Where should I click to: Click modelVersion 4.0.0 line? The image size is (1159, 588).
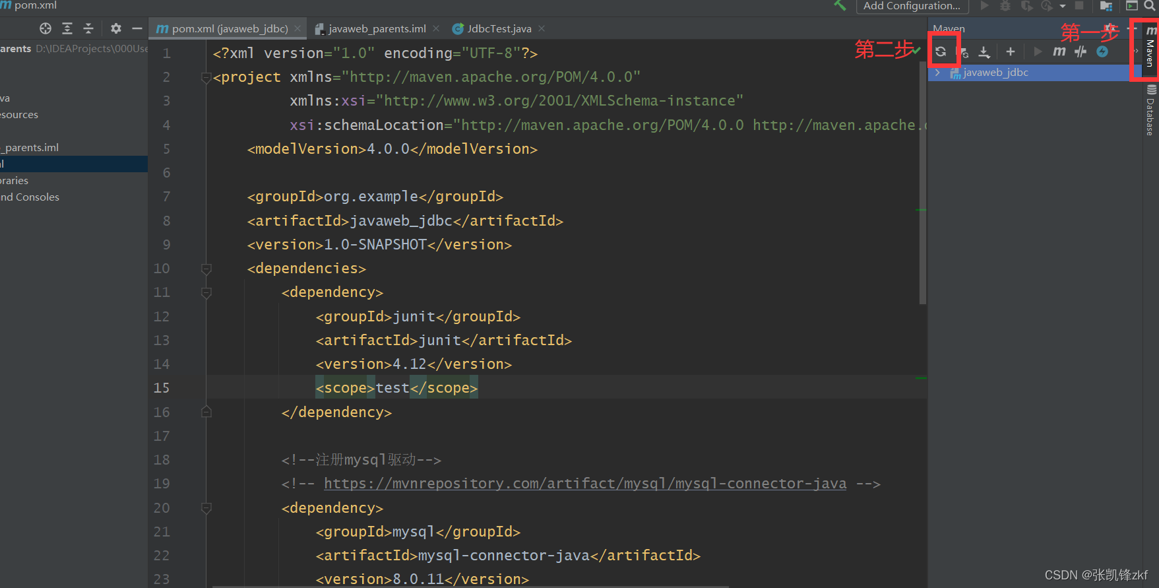[392, 148]
